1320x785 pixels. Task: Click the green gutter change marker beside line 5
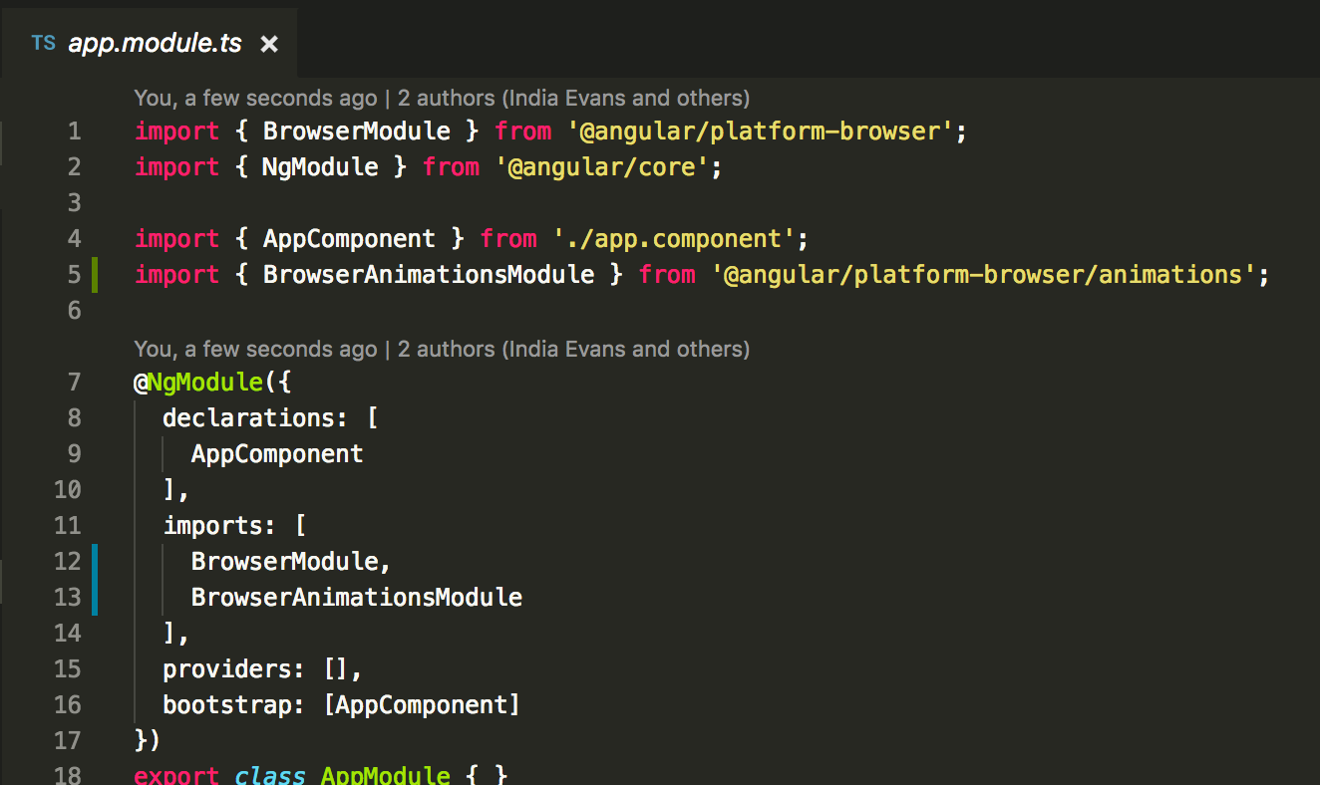click(95, 274)
